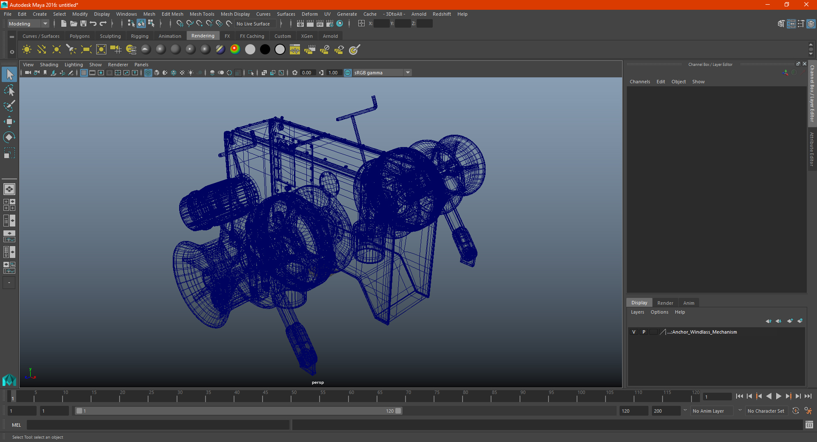The height and width of the screenshot is (442, 817).
Task: Click the Channels menu in Channel Box
Action: click(640, 82)
